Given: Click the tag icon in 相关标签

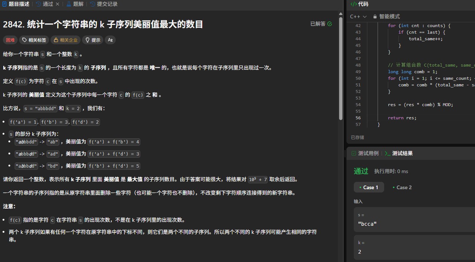Looking at the screenshot, I should coord(25,40).
